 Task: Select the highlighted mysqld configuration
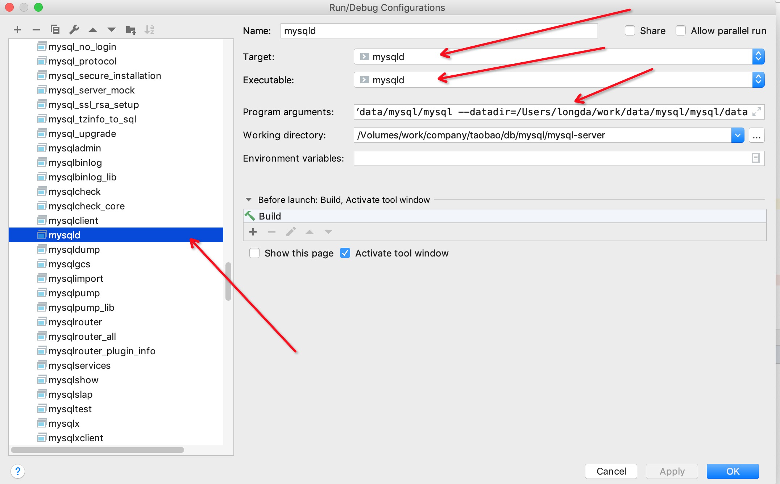(x=116, y=235)
